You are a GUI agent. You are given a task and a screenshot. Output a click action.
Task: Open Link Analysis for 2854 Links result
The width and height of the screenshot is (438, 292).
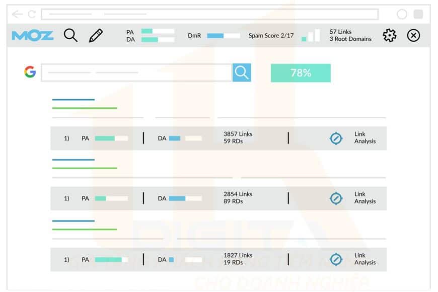(365, 197)
